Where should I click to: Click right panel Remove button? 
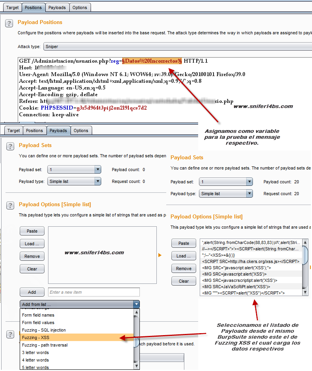[184, 268]
